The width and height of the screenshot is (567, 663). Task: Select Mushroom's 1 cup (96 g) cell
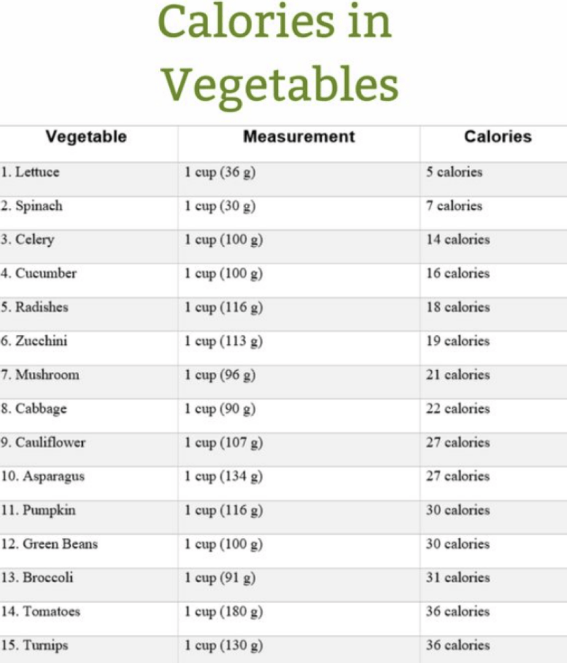[x=220, y=375]
